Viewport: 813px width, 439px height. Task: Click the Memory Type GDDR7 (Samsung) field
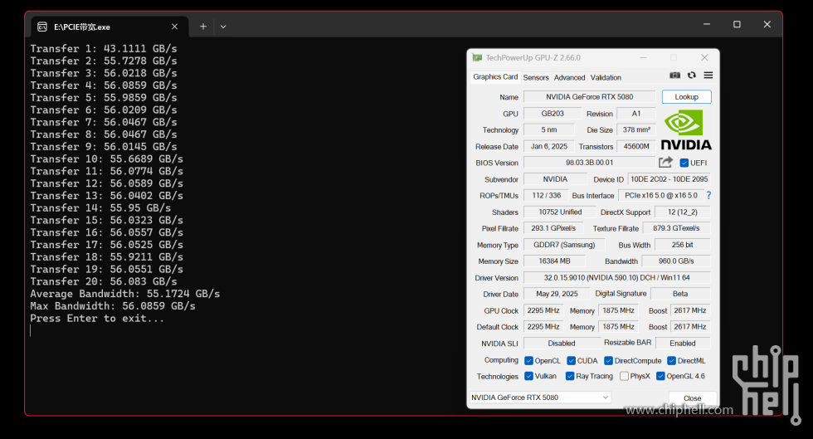click(564, 245)
